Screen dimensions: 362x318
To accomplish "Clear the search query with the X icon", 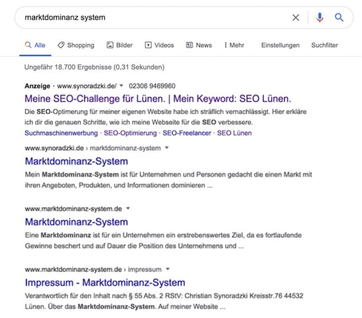I will click(296, 17).
